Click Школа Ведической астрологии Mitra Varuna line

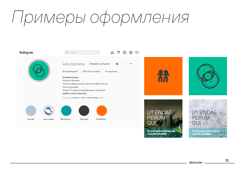click(x=85, y=84)
